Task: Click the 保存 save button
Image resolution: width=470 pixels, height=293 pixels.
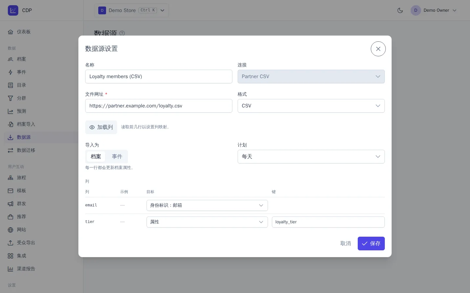Action: point(371,244)
